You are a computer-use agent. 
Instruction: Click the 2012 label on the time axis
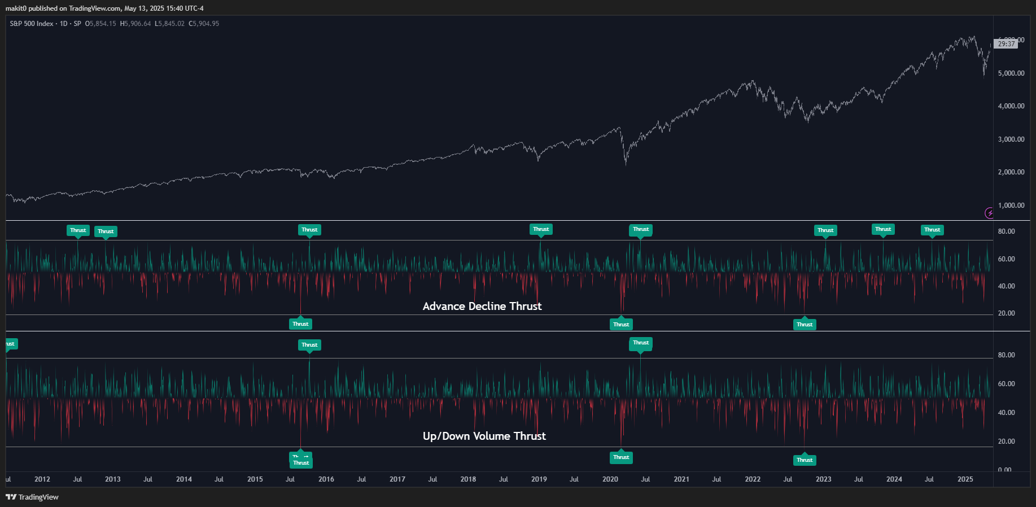(x=42, y=479)
